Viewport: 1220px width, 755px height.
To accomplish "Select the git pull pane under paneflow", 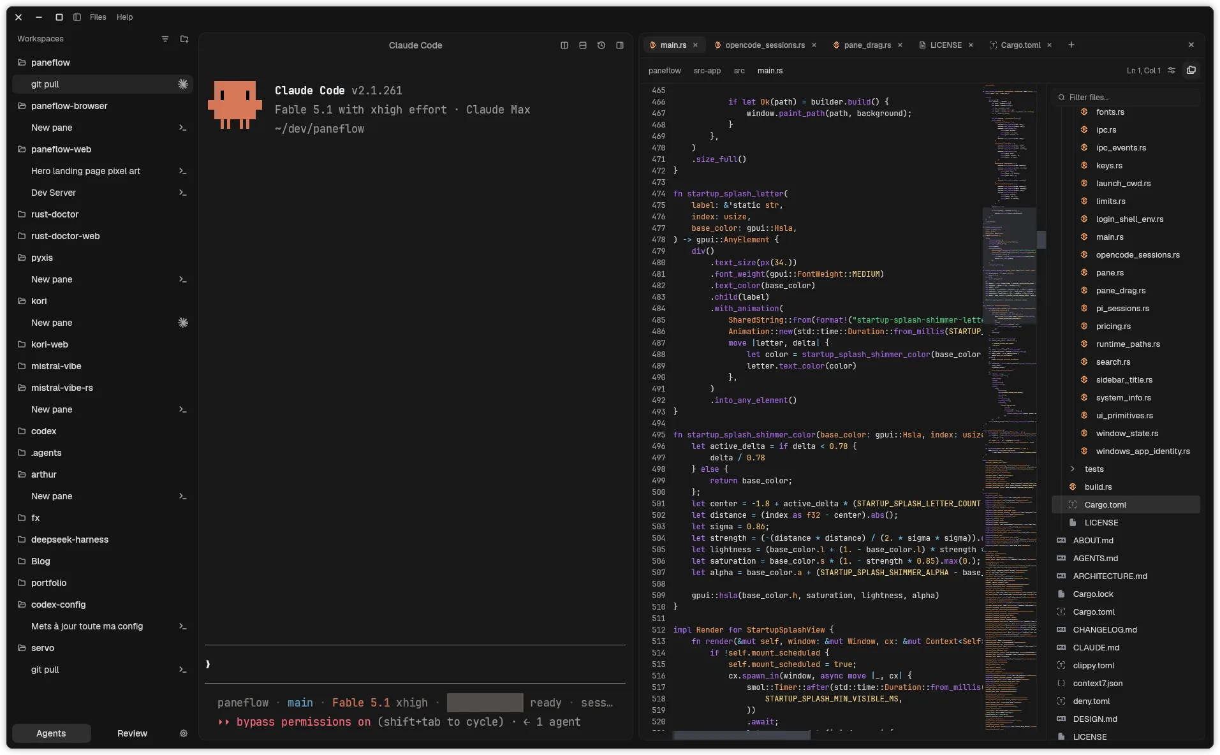I will point(102,84).
